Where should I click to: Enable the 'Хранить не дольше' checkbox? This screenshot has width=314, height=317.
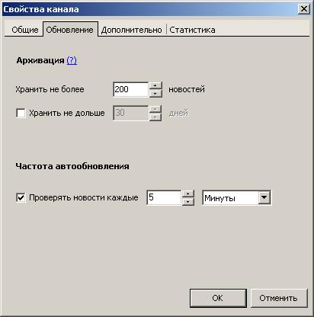click(21, 113)
